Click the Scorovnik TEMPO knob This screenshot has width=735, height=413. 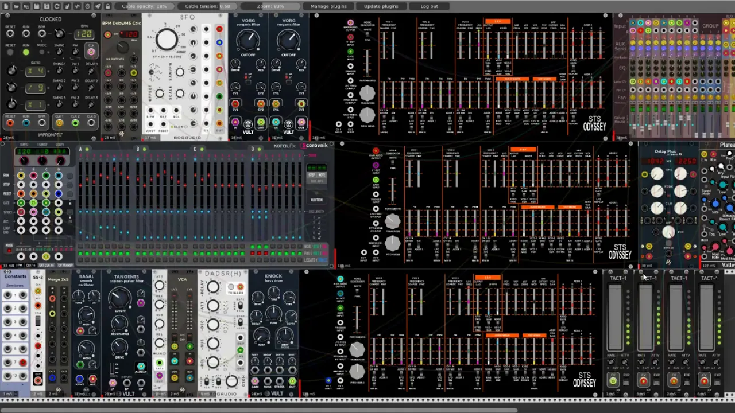(x=24, y=161)
